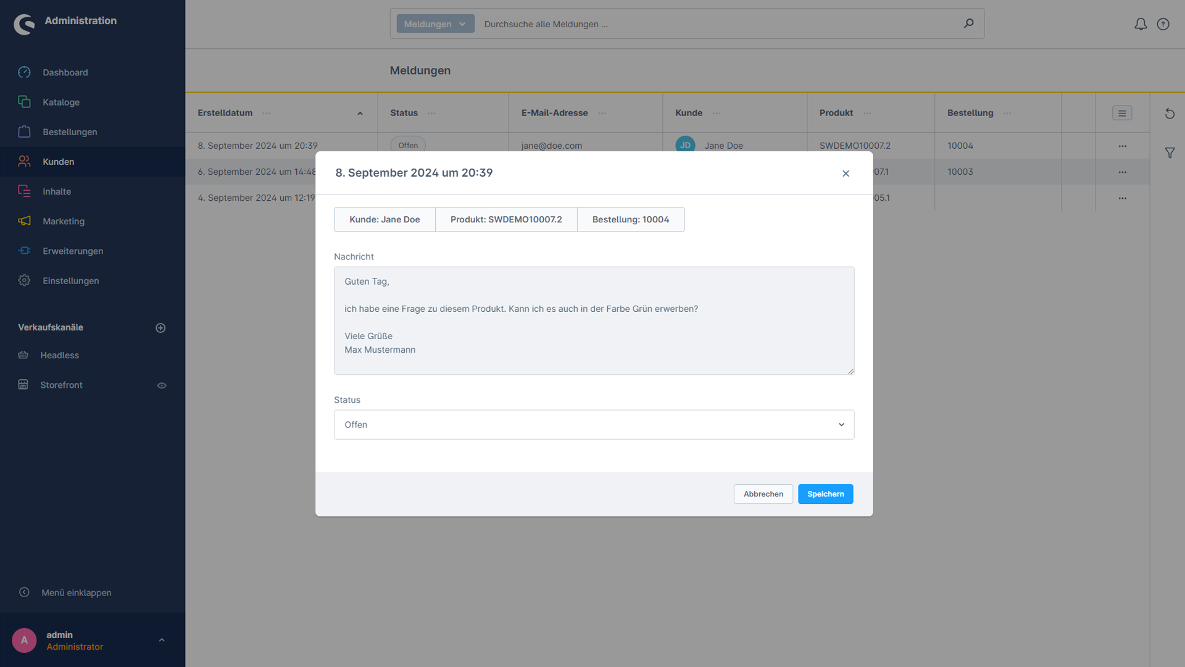Save the message with Speichern
The image size is (1185, 667).
[x=825, y=494]
